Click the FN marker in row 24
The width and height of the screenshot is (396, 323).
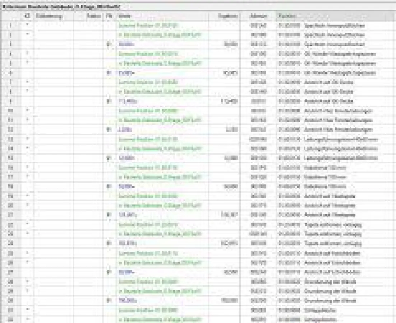(x=109, y=244)
